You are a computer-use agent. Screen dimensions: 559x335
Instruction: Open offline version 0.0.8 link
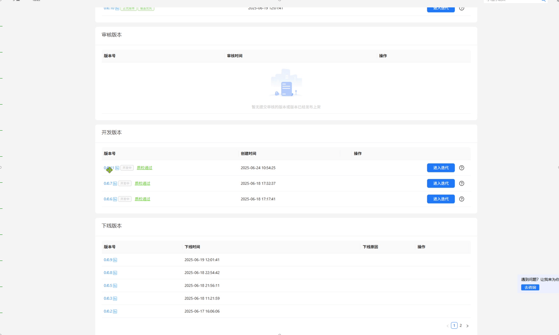[x=108, y=273]
